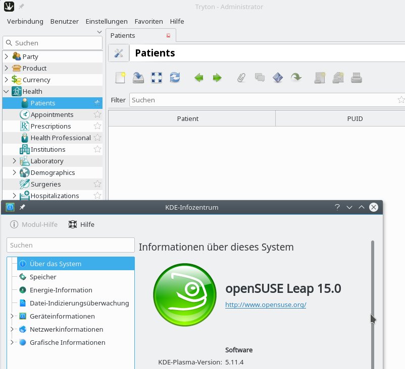Click the Tryton application icon in title bar
This screenshot has height=369, width=405.
coord(9,7)
